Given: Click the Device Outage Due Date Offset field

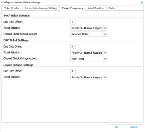Looking at the screenshot, I should point(73,71).
